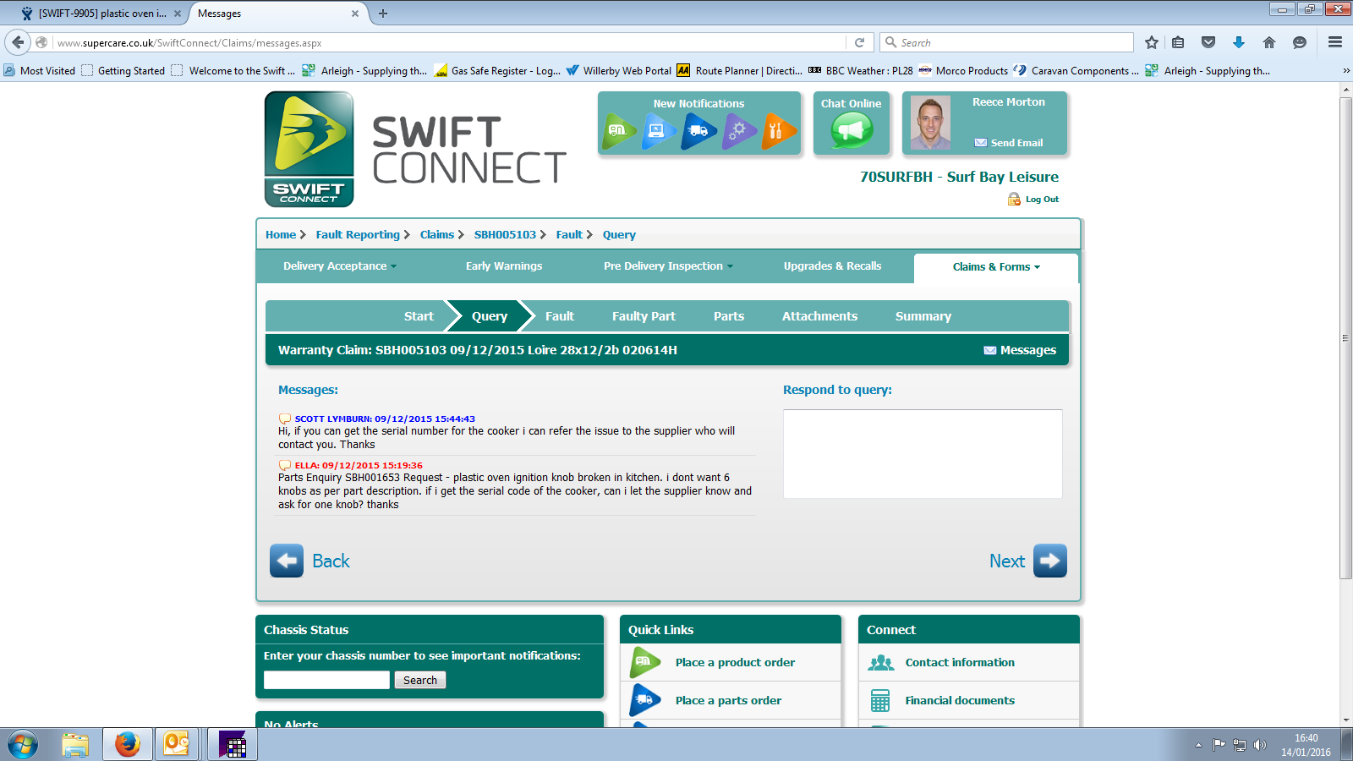Image resolution: width=1353 pixels, height=761 pixels.
Task: Click the blue Next arrow icon
Action: pyautogui.click(x=1050, y=561)
